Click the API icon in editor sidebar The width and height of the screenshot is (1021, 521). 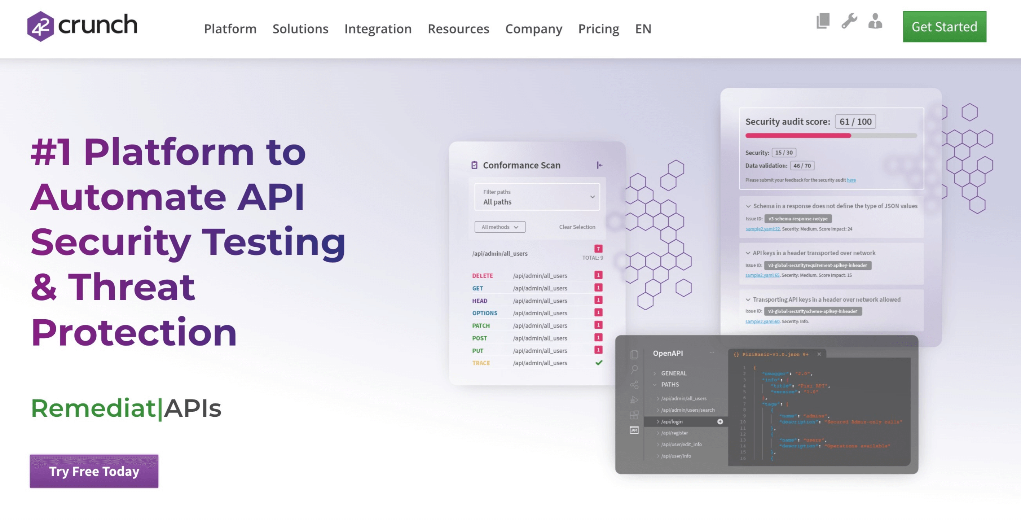click(x=634, y=430)
